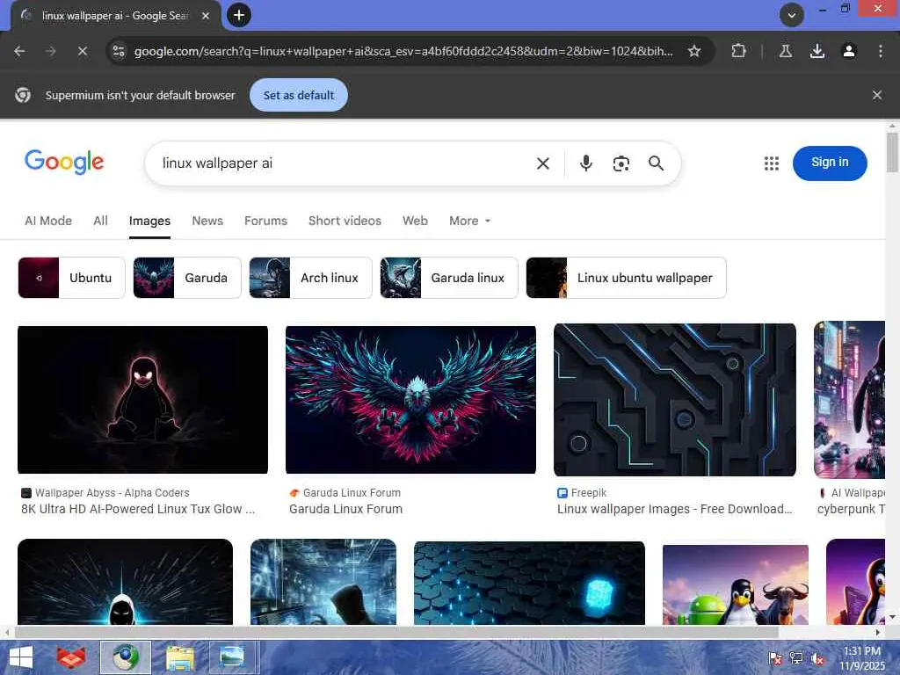Open the image viewer taskbar app
The height and width of the screenshot is (675, 900).
[x=232, y=657]
